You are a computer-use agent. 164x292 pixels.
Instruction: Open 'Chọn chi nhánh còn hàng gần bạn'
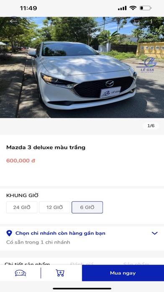click(x=60, y=233)
